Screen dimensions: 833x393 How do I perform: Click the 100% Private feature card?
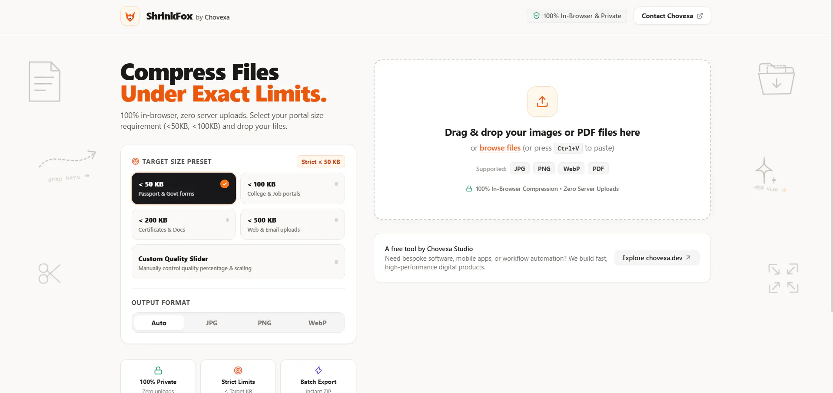158,377
